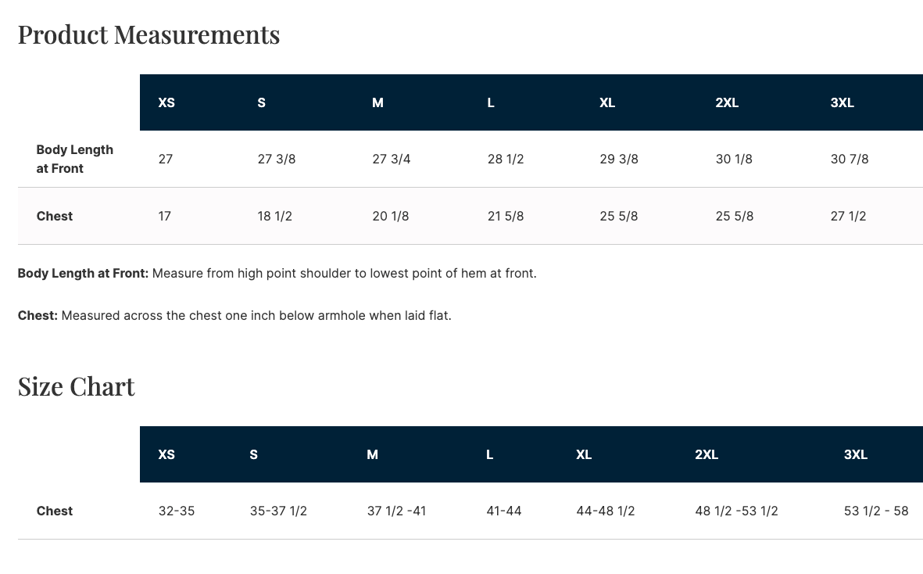
Task: Click the Chest row label in Size Chart
Action: coord(54,511)
